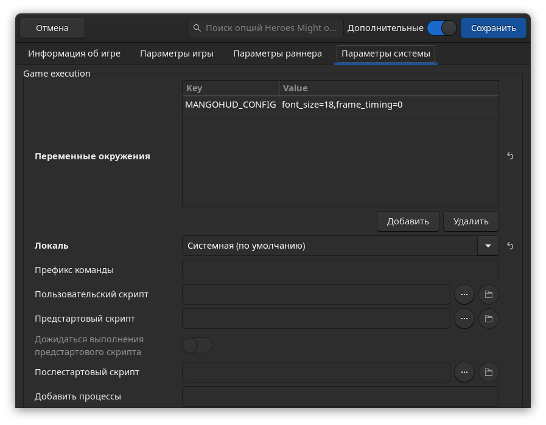Viewport: 546px width, 425px height.
Task: Click the Отмена button
Action: tap(52, 28)
